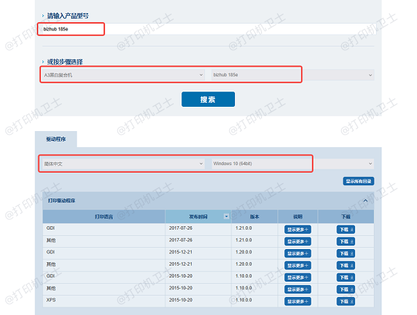417x315 pixels.
Task: Click the 显示所有目录 button
Action: [359, 181]
